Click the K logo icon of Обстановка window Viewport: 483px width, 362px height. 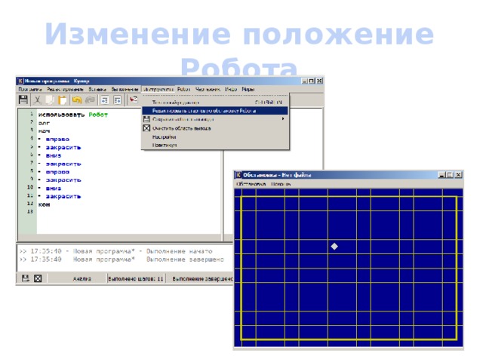[x=238, y=175]
